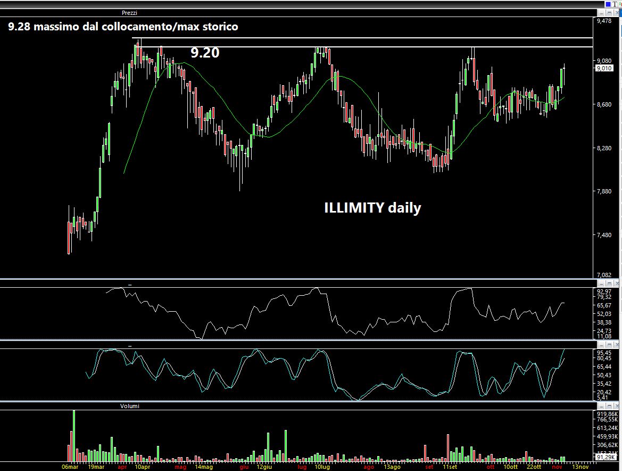Image resolution: width=622 pixels, height=471 pixels.
Task: Click the 11set date on the time axis
Action: pos(450,467)
